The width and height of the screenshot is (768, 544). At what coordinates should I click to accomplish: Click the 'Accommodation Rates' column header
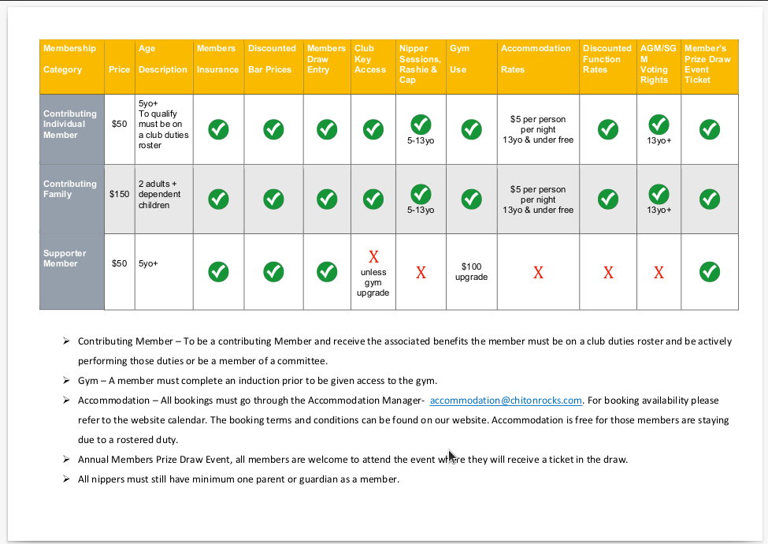click(538, 67)
